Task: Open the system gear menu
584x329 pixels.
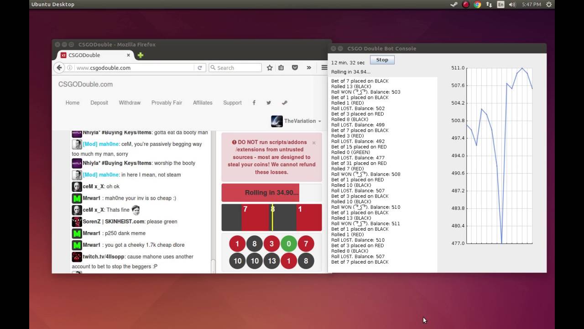Action: tap(549, 5)
